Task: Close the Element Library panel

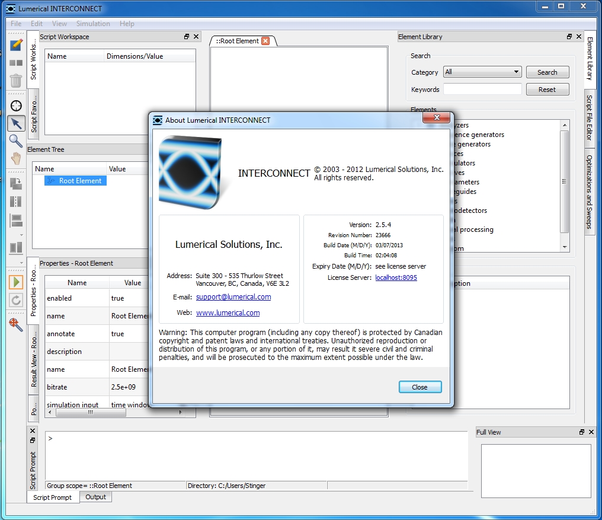Action: coord(579,37)
